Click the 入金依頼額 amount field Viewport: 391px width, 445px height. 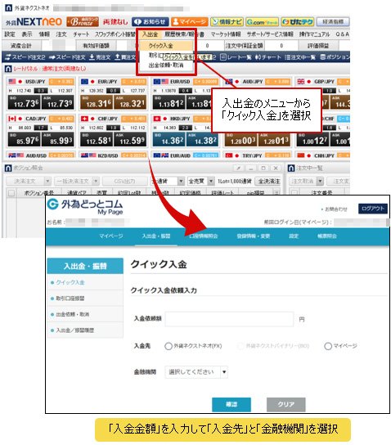[229, 319]
